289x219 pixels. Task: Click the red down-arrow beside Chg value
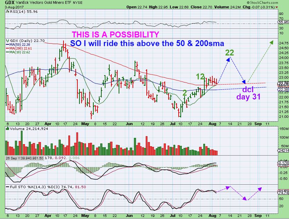click(277, 7)
